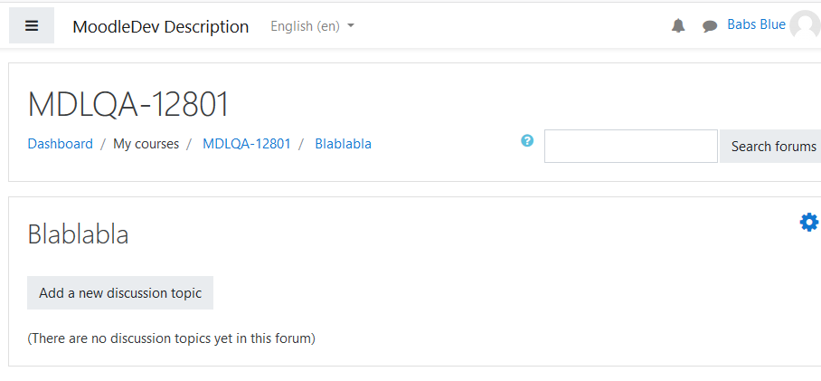Click the Blablabla forum heading
The image size is (821, 381).
[x=78, y=234]
